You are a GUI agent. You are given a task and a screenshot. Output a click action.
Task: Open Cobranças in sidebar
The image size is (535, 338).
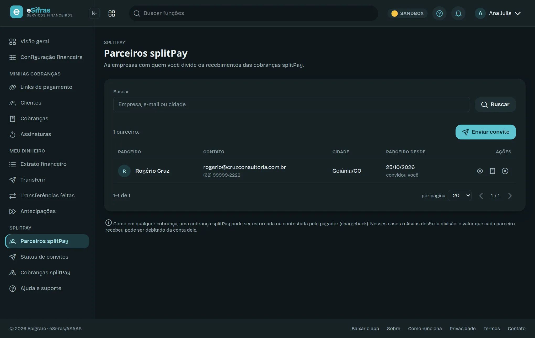tap(47, 118)
